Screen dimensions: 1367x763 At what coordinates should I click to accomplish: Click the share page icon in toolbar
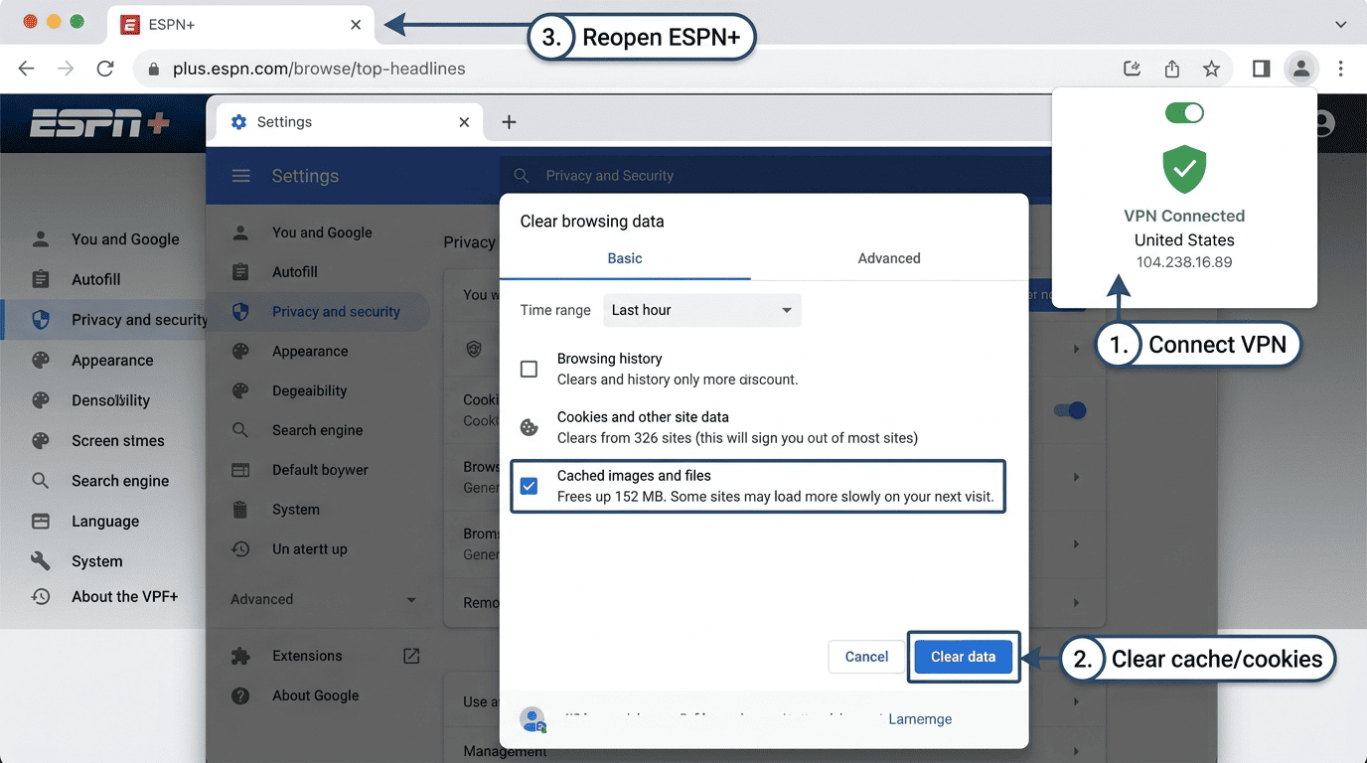pyautogui.click(x=1172, y=69)
